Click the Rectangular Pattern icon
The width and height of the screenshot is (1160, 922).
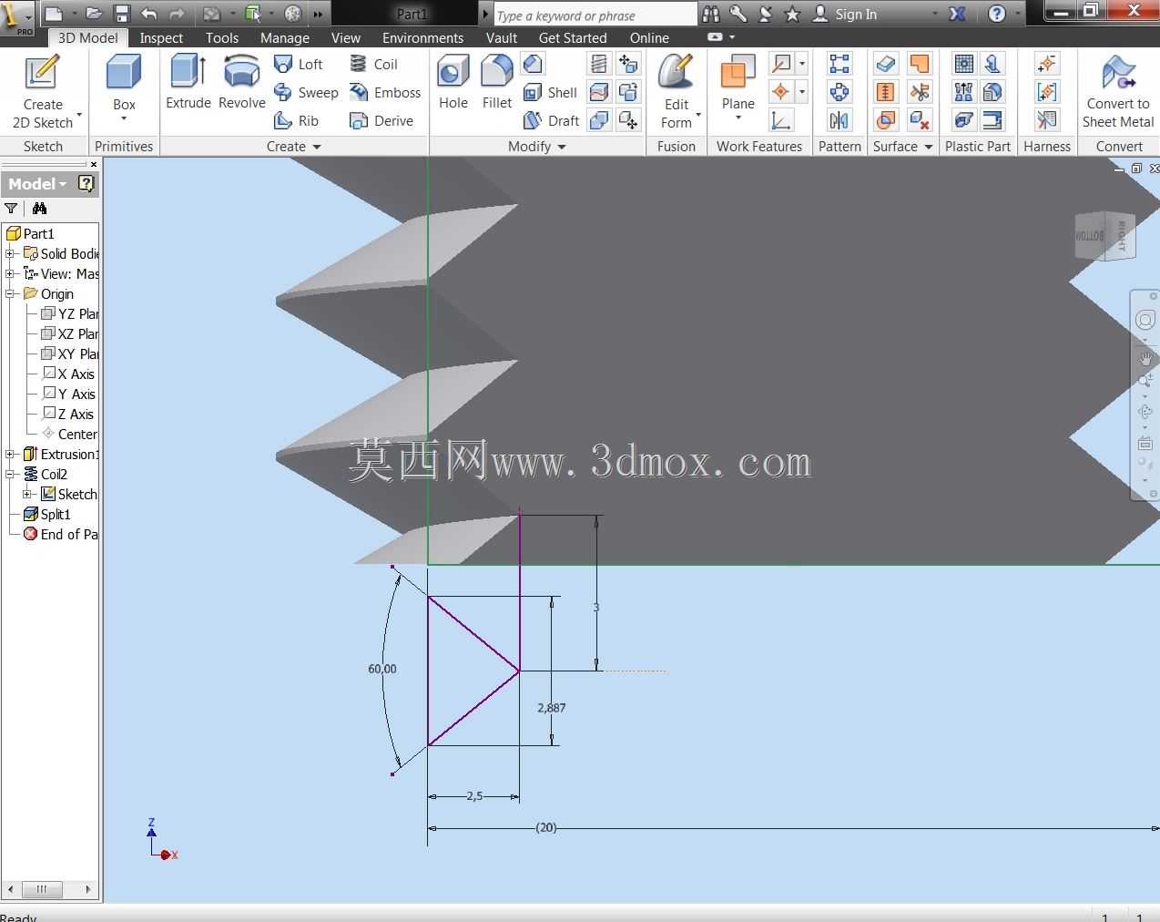tap(839, 64)
